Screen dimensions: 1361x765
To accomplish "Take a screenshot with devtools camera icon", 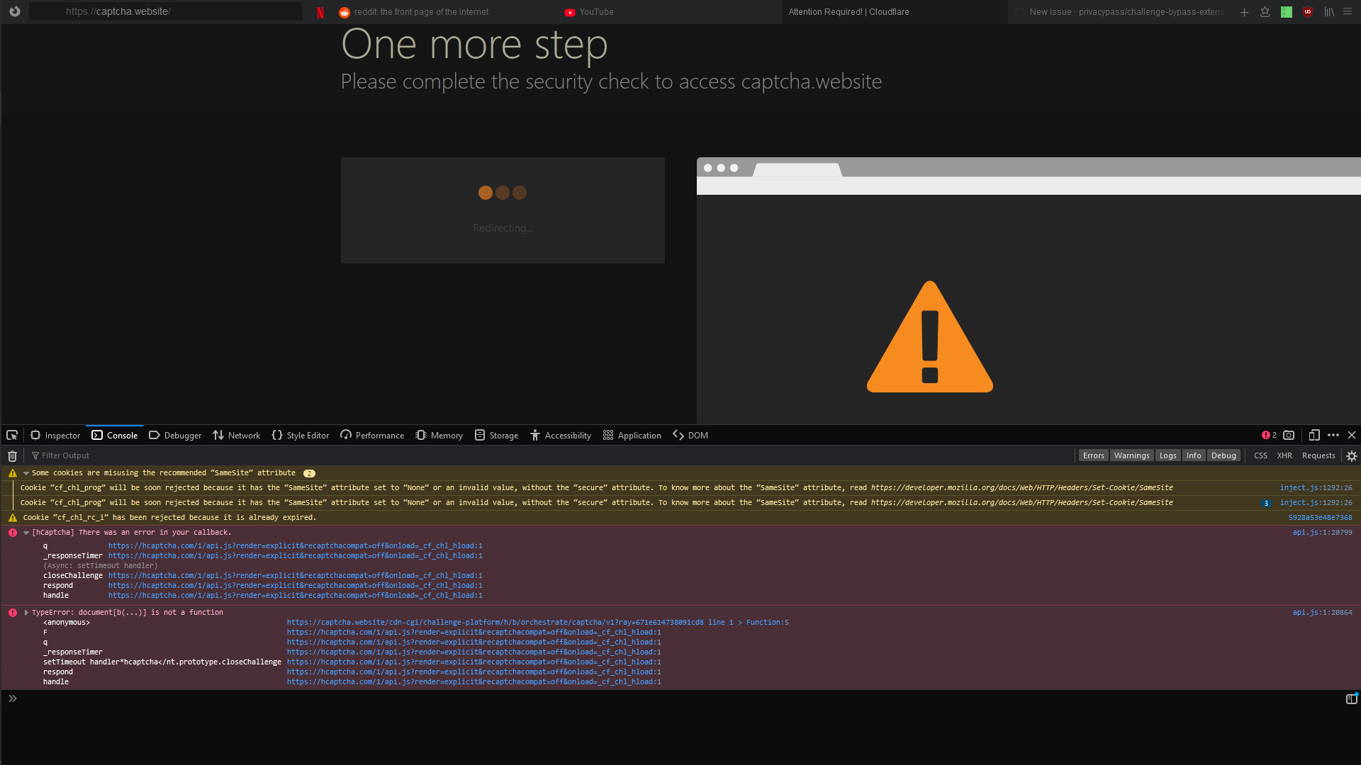I will [1289, 435].
